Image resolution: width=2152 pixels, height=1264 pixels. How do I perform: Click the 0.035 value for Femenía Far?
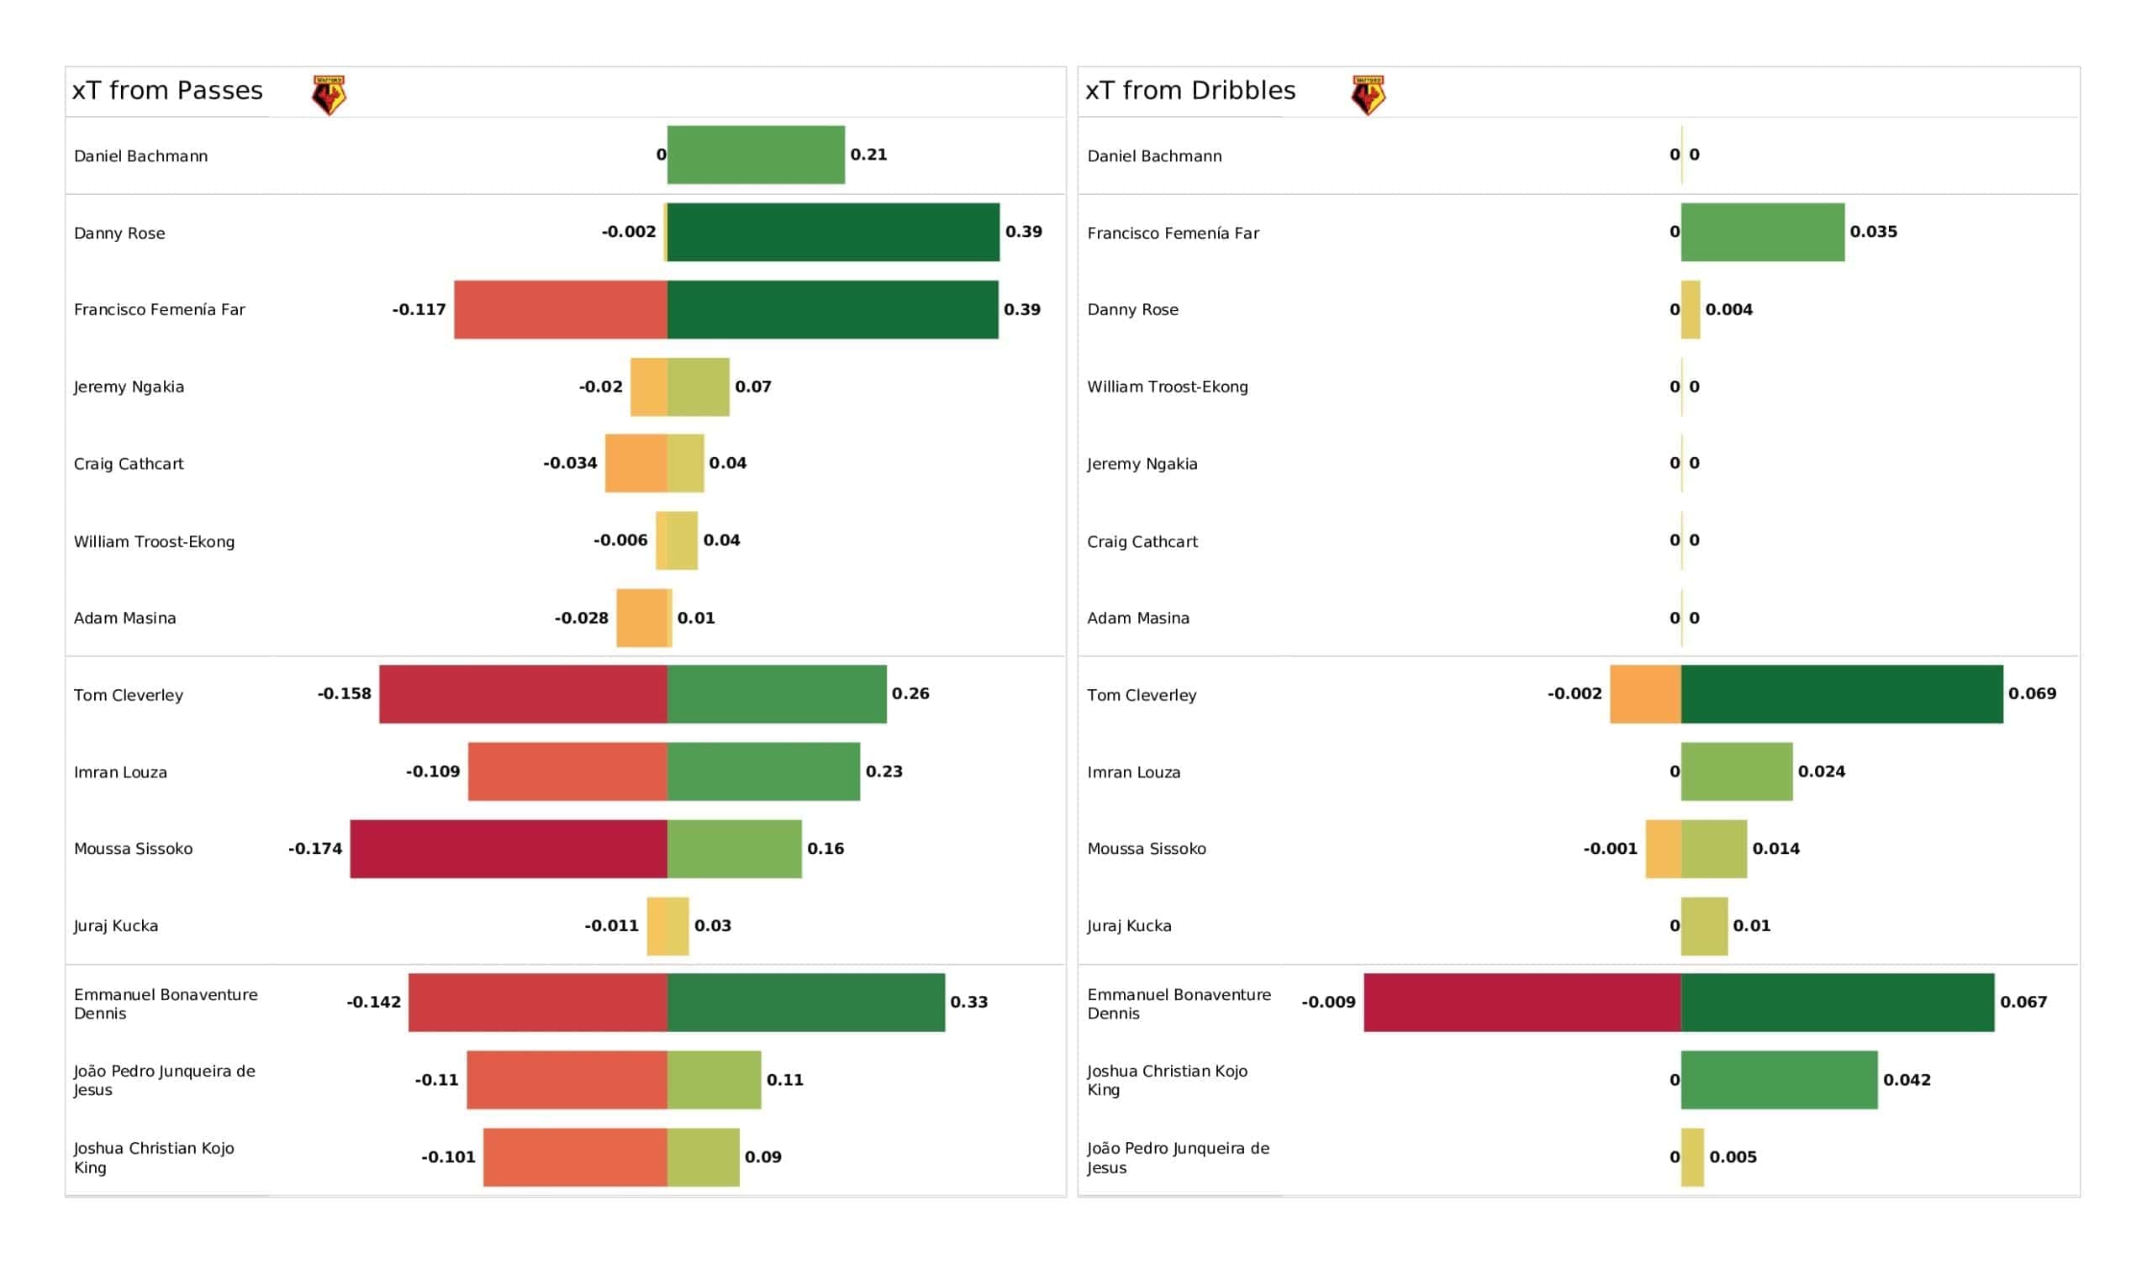coord(1874,231)
